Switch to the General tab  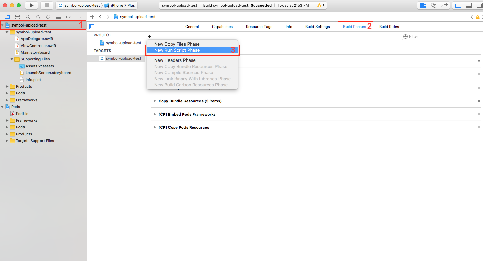point(192,27)
